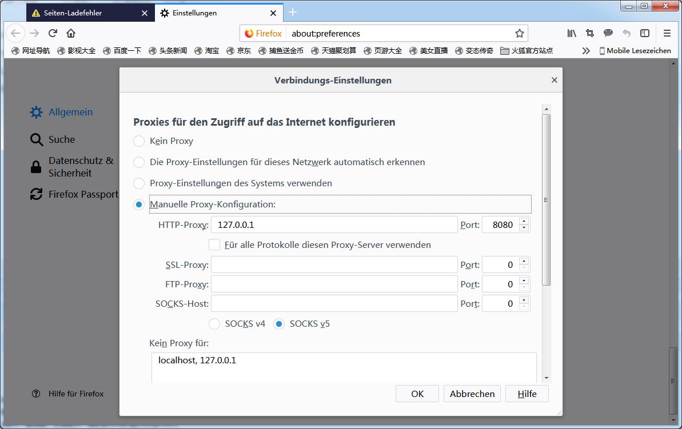Open the 火狐官方站点 bookmark folder
Viewport: 682px width, 429px height.
tap(527, 51)
